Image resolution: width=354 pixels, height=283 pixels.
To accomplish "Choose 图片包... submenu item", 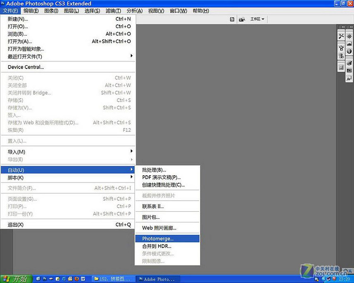I will click(167, 217).
